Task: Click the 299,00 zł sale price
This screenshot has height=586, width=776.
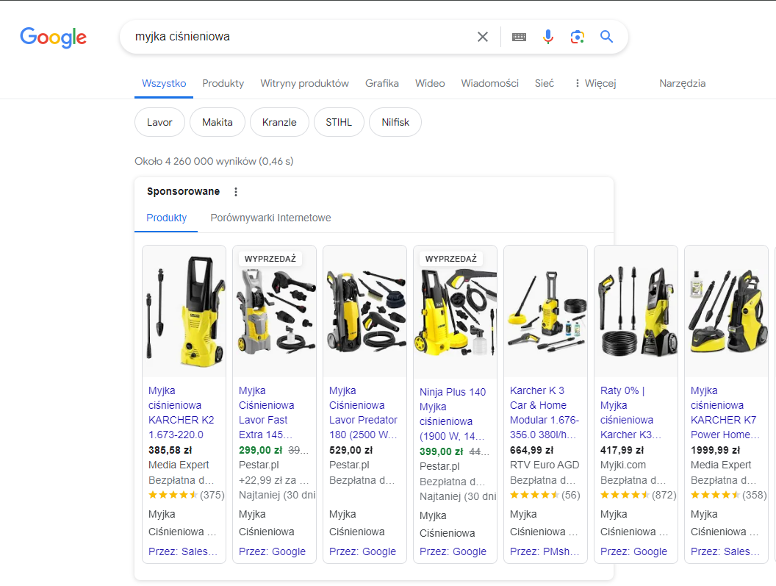Action: pos(260,450)
